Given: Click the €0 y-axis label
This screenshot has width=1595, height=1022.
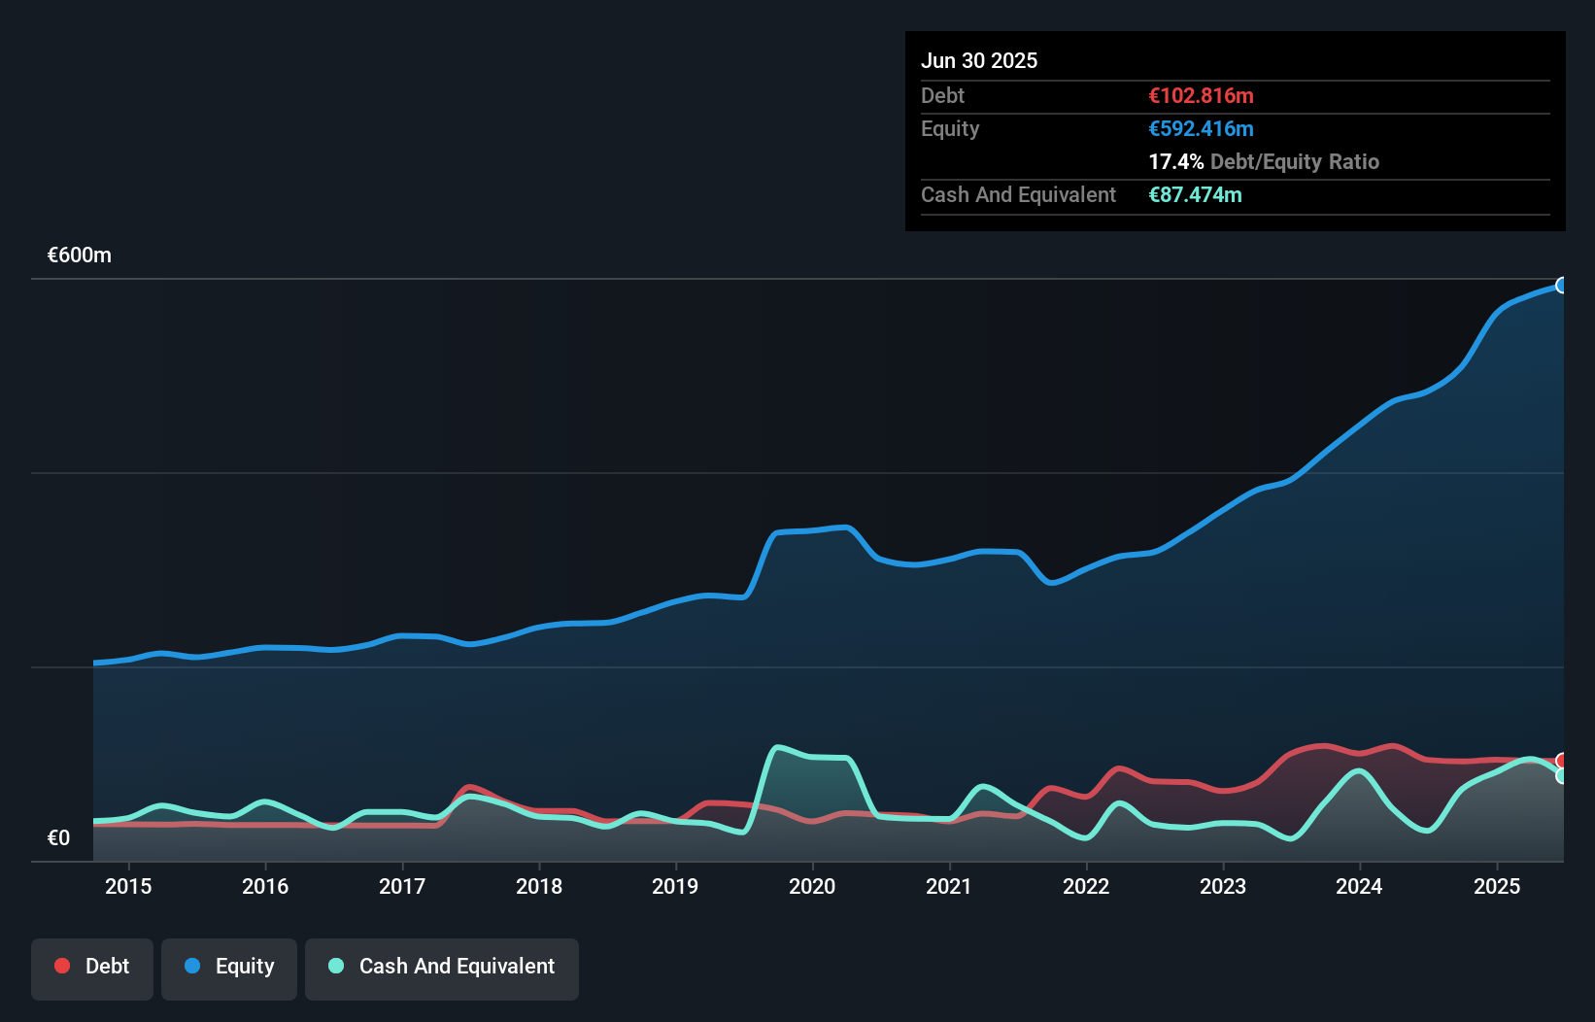Looking at the screenshot, I should click(x=58, y=838).
